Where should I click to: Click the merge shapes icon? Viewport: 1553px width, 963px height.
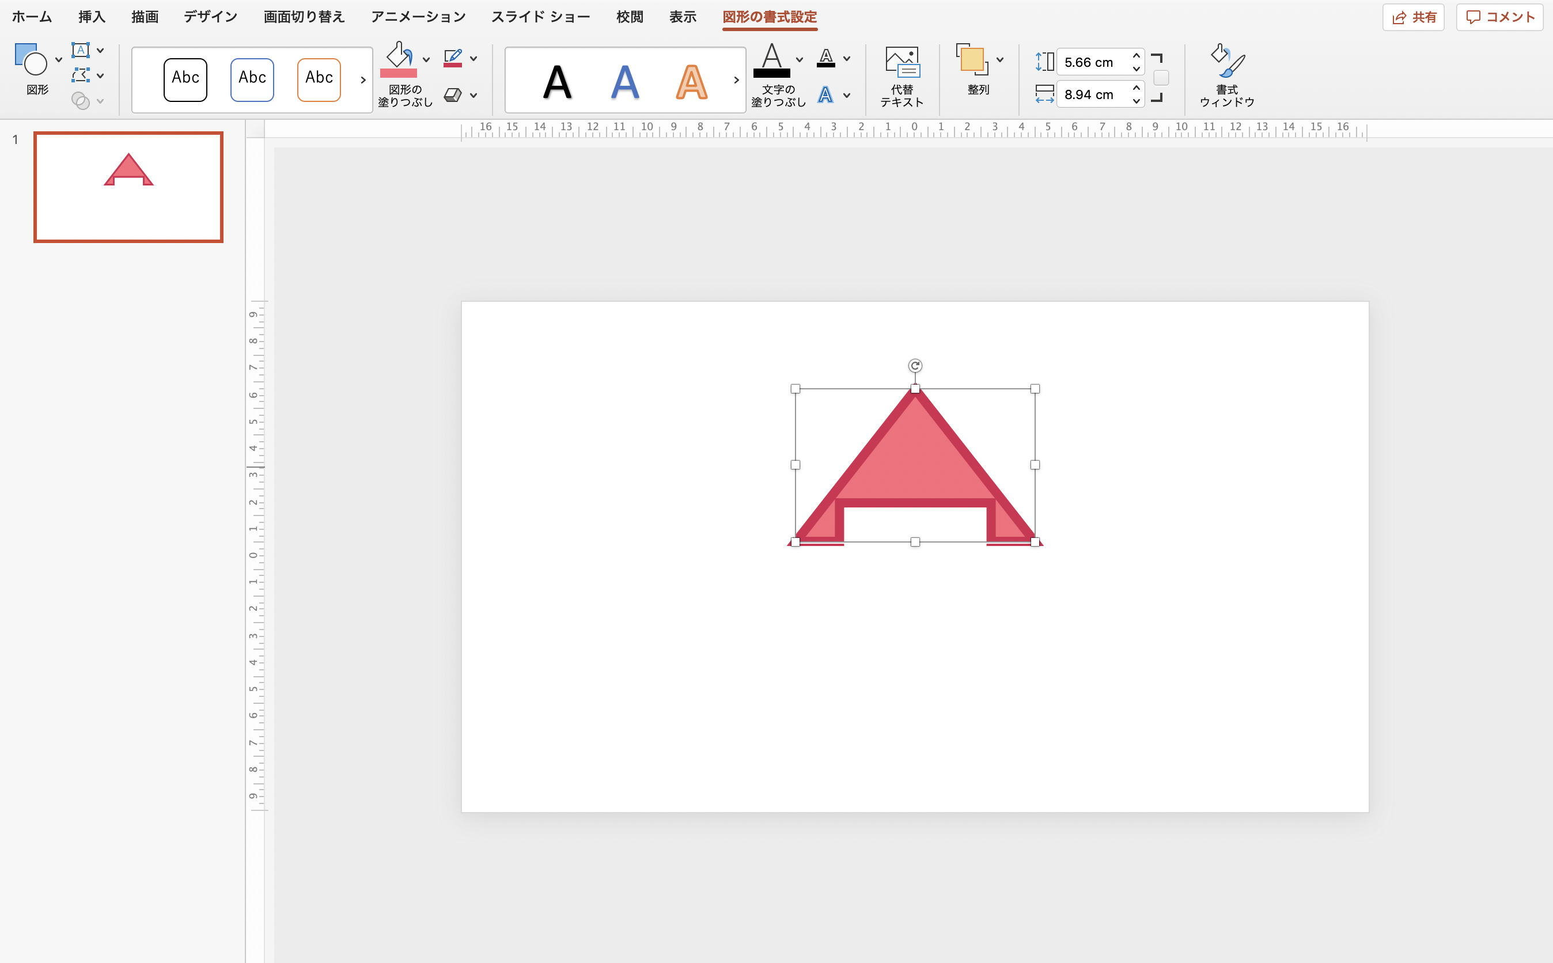tap(80, 101)
